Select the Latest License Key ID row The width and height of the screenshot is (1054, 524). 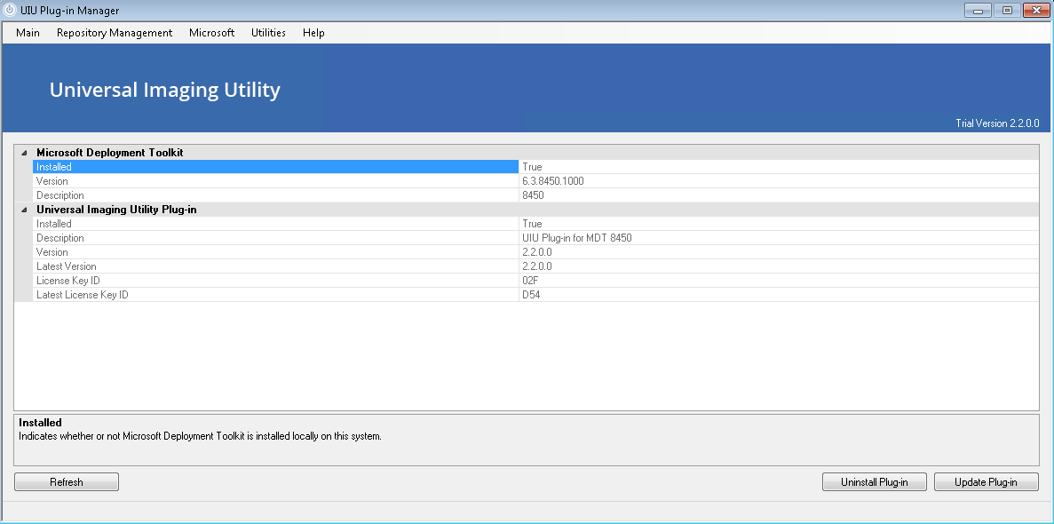[x=275, y=295]
